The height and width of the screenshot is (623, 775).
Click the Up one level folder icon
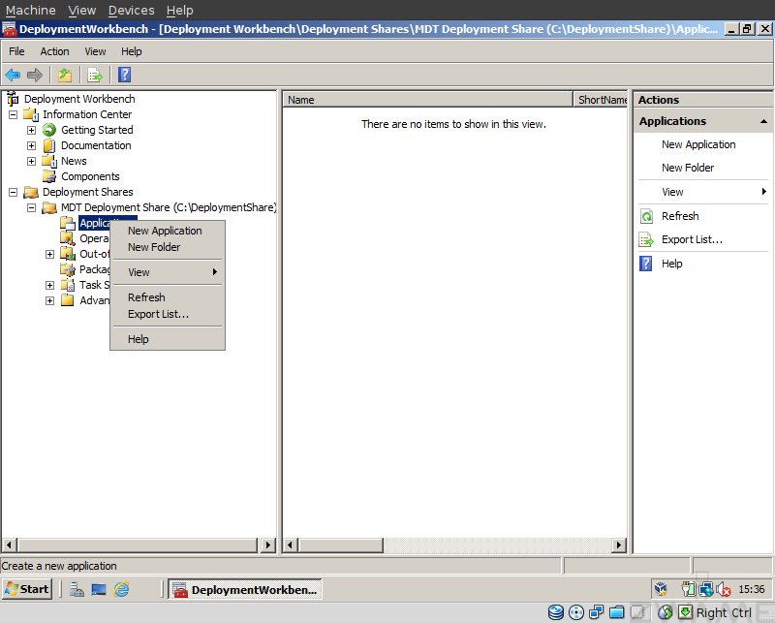tap(65, 76)
